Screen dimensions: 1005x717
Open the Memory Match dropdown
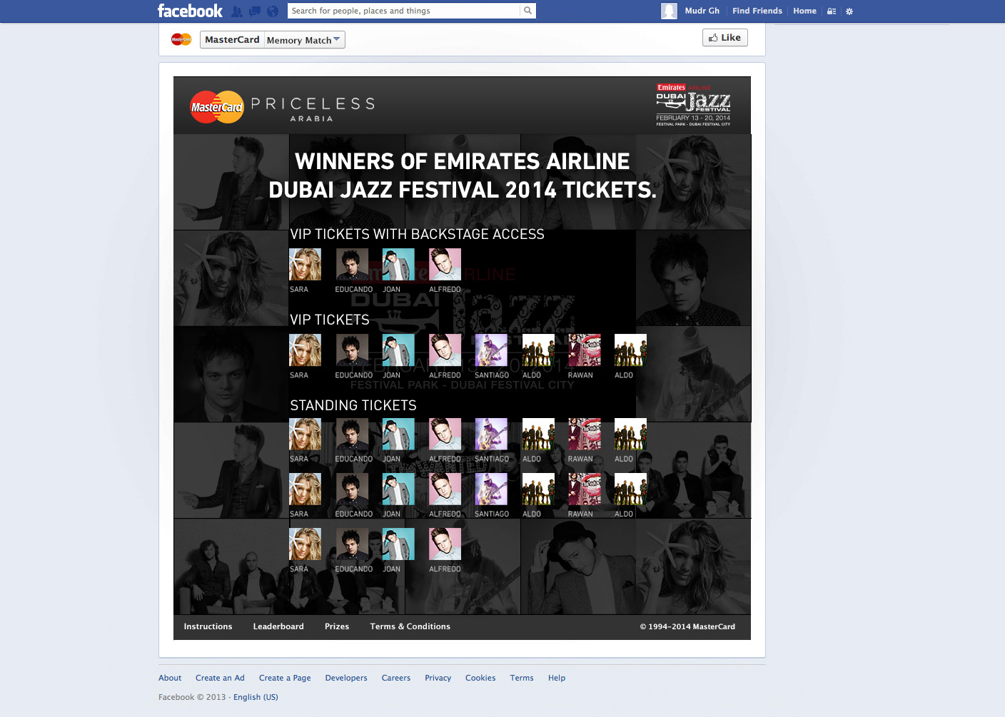(x=304, y=40)
